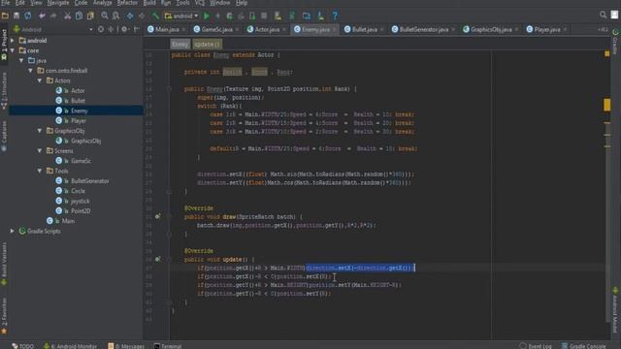Click the Copy toolbar icon

coord(79,16)
